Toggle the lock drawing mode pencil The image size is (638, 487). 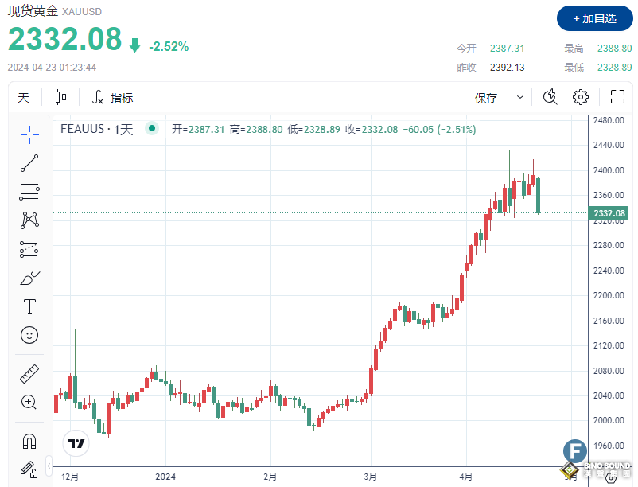click(x=29, y=469)
